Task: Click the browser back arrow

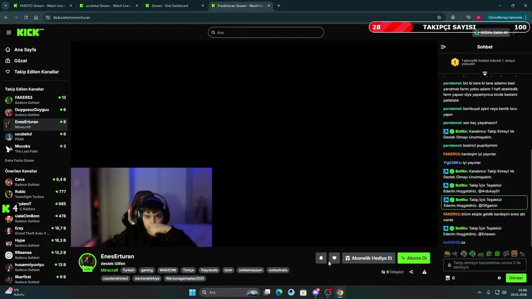Action: coord(6,17)
